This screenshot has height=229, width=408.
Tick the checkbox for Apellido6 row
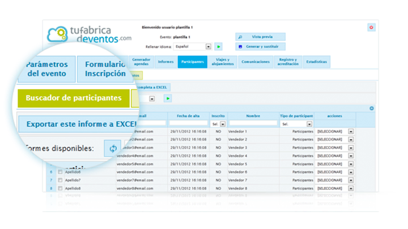tap(61, 171)
